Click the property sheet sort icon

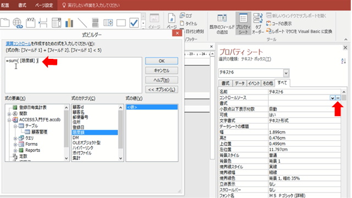pos(343,61)
